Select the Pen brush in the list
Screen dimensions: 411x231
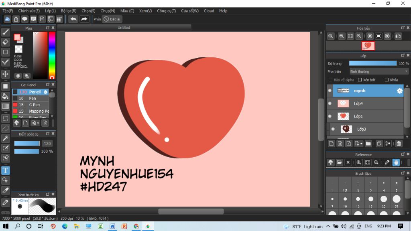(31, 99)
